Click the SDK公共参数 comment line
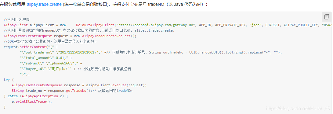Image resolution: width=333 pixels, height=114 pixels. click(50, 41)
